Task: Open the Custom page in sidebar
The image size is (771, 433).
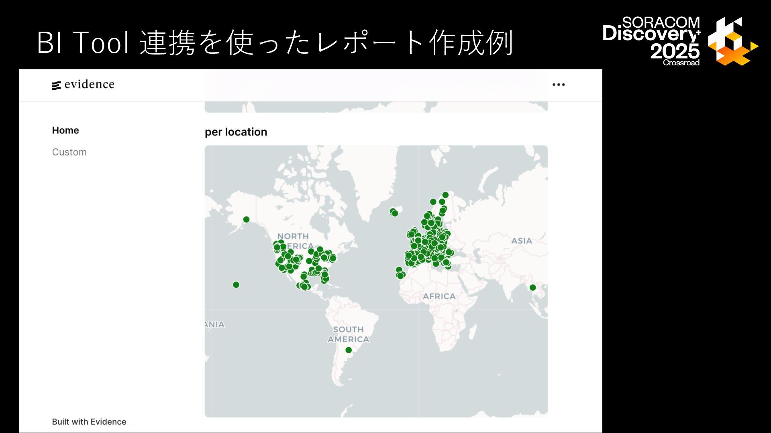Action: (69, 152)
